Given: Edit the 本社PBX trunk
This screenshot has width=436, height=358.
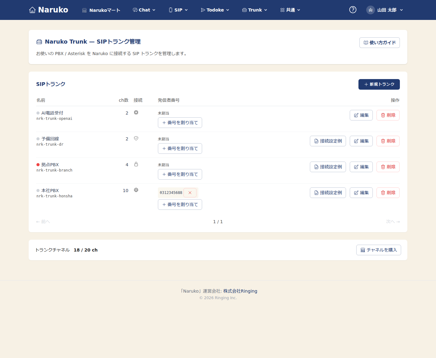Looking at the screenshot, I should tap(361, 193).
